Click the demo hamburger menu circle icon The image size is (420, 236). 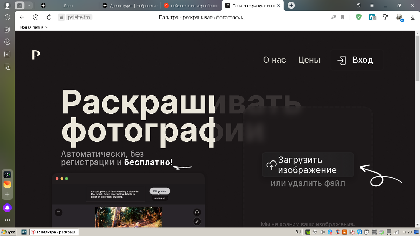58,212
